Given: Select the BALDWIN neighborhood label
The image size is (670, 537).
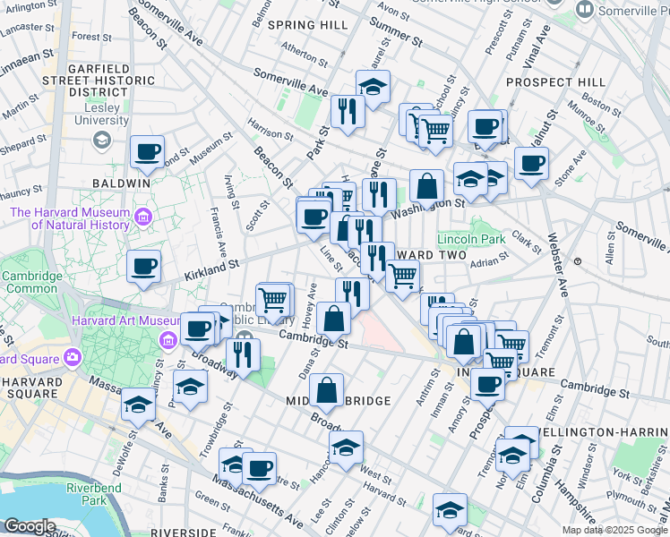Looking at the screenshot, I should (x=122, y=183).
